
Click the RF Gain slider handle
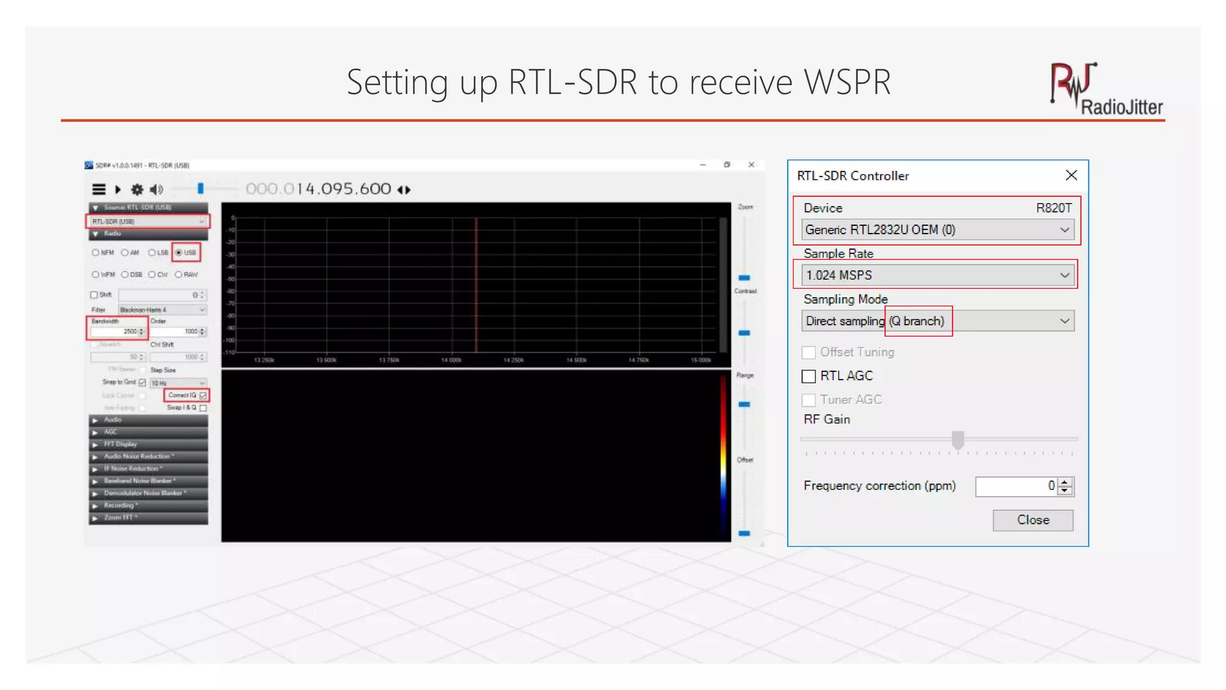pos(958,440)
